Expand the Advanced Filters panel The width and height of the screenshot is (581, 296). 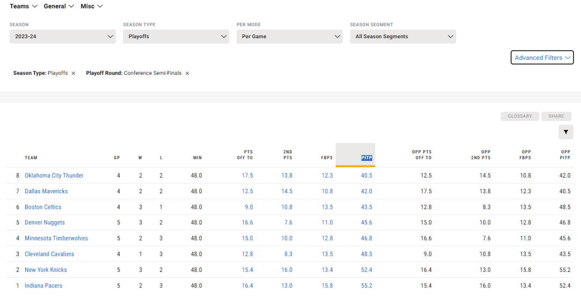[x=542, y=58]
